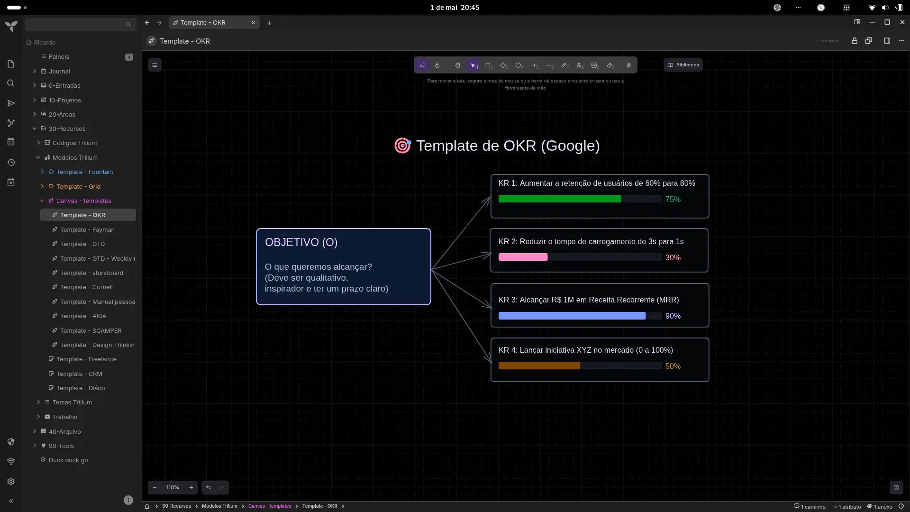
Task: Select the Diamond shape tool
Action: pyautogui.click(x=503, y=65)
